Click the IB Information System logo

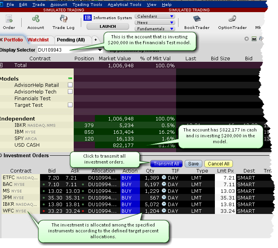(x=87, y=18)
